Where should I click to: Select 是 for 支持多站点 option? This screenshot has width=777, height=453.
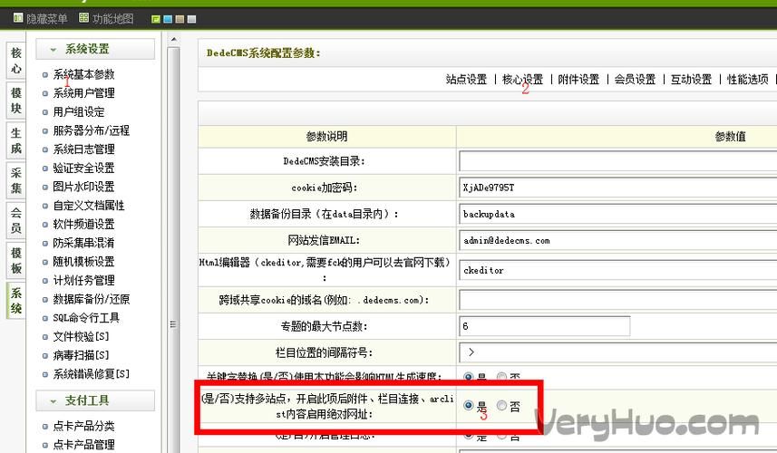468,406
